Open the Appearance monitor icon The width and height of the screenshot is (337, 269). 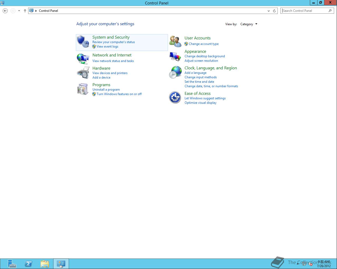click(x=175, y=56)
